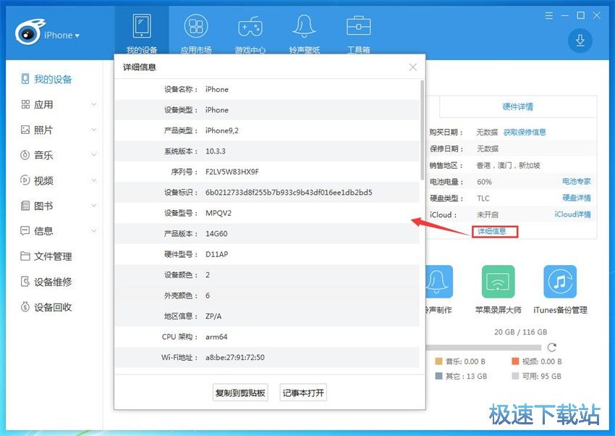Open 我的设备 top navigation tab
Image resolution: width=615 pixels, height=436 pixels.
[x=142, y=33]
